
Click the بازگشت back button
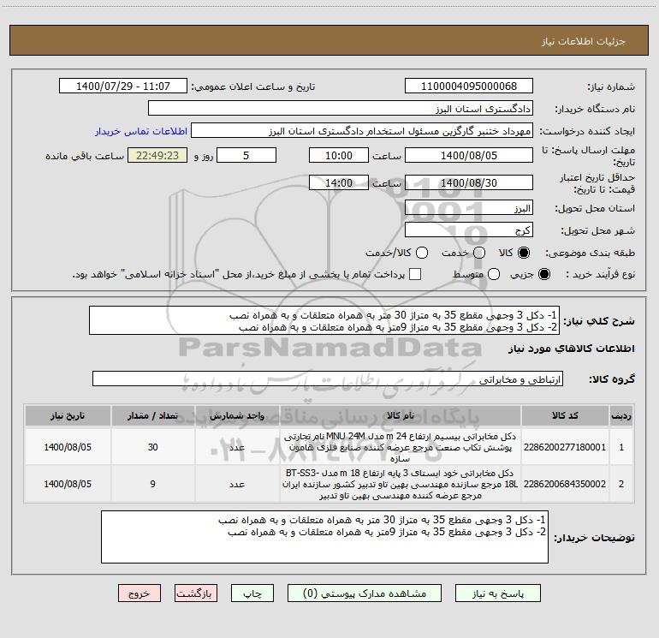click(196, 593)
